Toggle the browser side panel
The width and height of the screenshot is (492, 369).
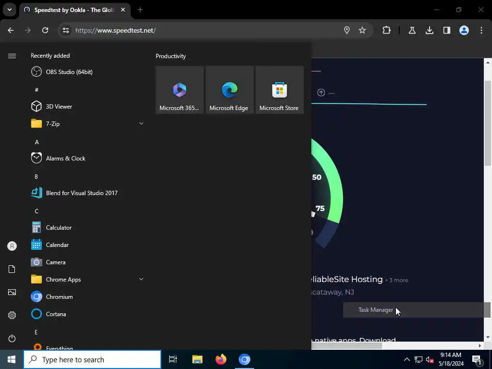point(447,30)
